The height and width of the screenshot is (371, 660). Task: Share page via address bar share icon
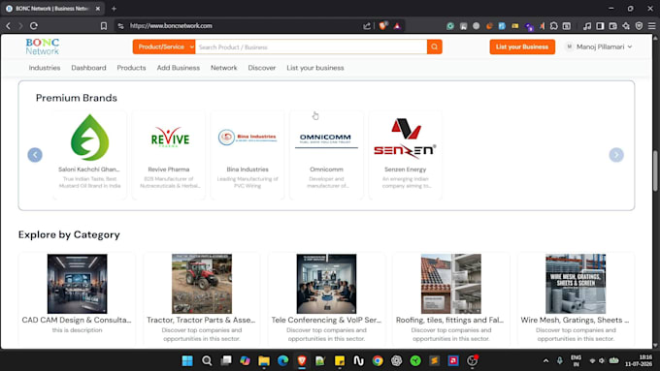click(x=367, y=25)
